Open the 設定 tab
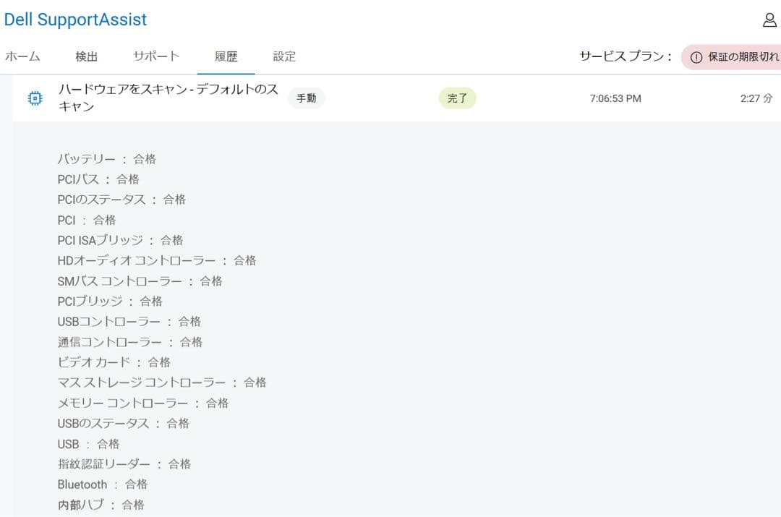 [x=283, y=55]
